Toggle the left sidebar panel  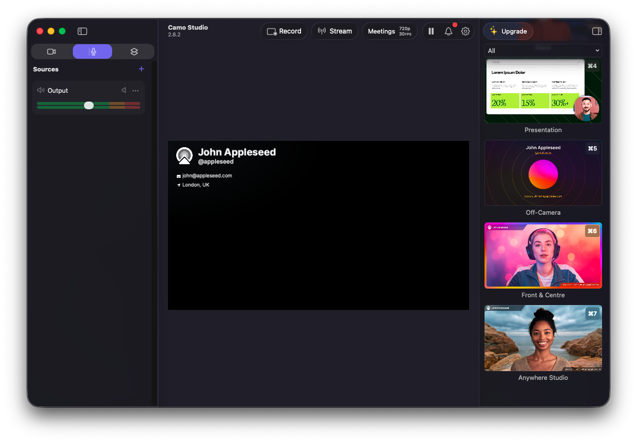point(83,31)
